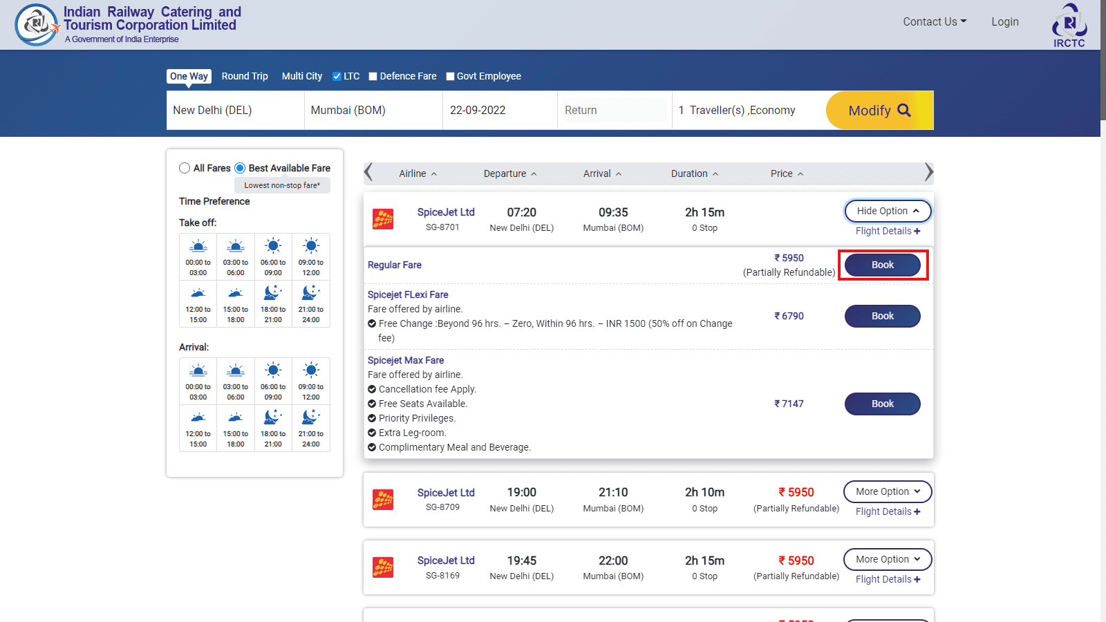This screenshot has height=622, width=1106.
Task: Open the Login page
Action: click(x=1005, y=21)
